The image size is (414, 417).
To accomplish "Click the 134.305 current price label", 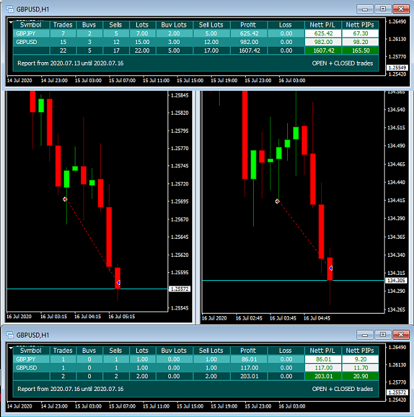I will (396, 280).
